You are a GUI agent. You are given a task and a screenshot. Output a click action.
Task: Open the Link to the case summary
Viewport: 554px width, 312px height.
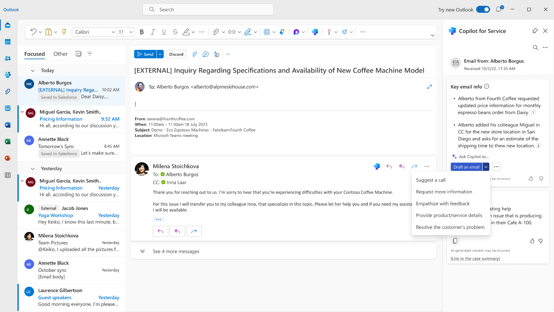click(474, 258)
